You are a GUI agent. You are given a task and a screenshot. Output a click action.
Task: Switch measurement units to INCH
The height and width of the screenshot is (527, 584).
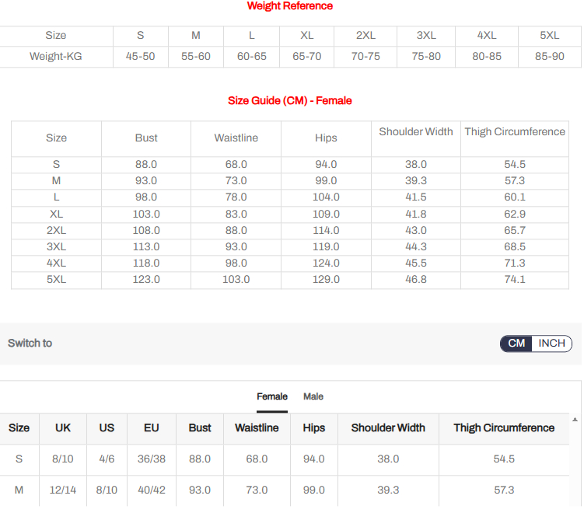tap(551, 344)
